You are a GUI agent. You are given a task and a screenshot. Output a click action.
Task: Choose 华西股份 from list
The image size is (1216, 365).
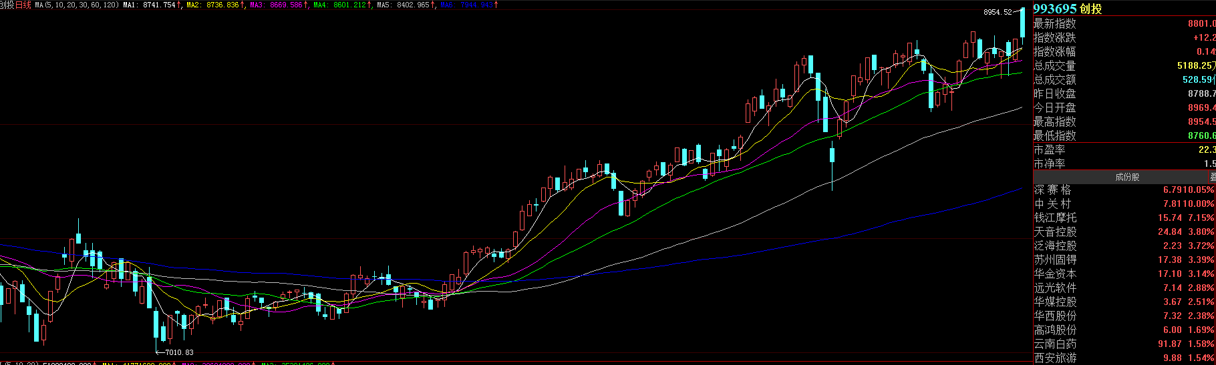click(x=1055, y=316)
